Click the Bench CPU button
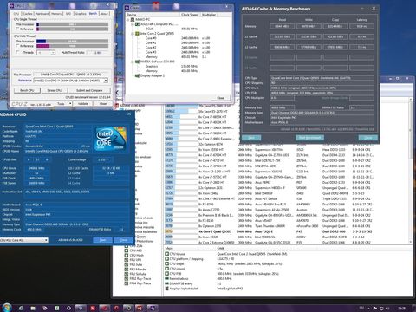This screenshot has height=312, width=416. (27, 90)
